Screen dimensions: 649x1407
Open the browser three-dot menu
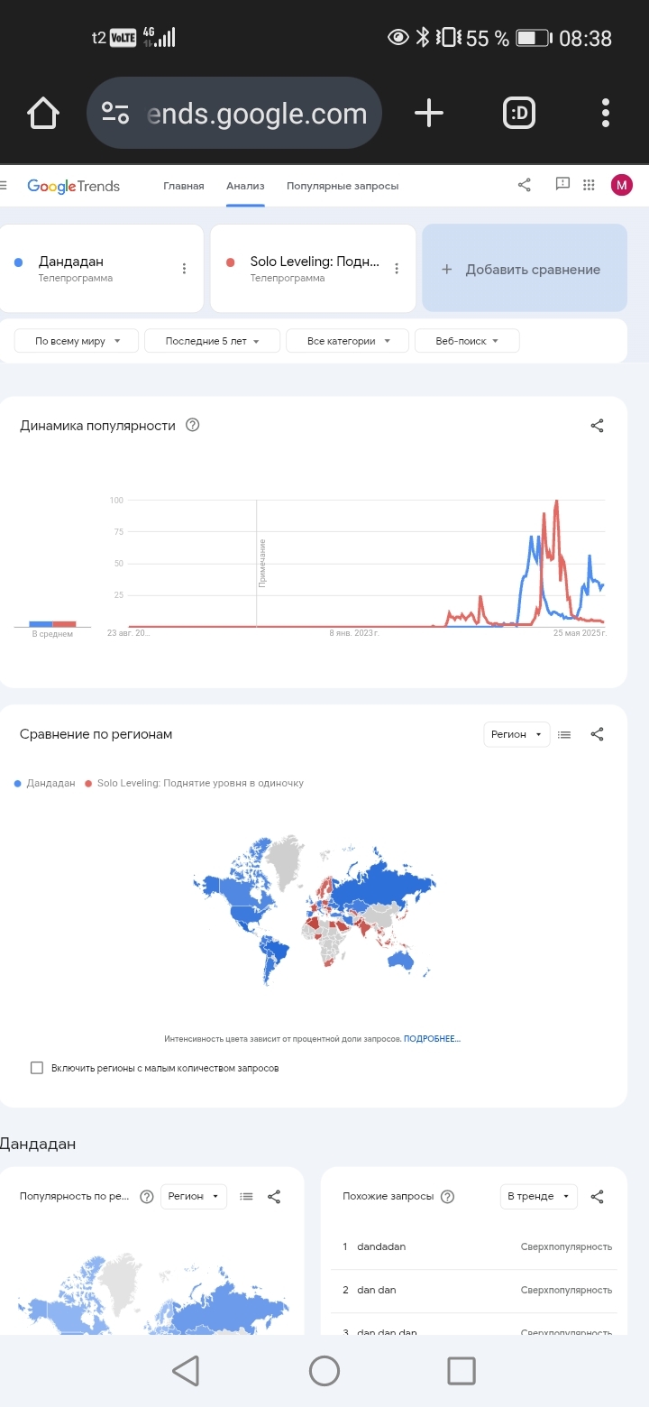tap(606, 114)
